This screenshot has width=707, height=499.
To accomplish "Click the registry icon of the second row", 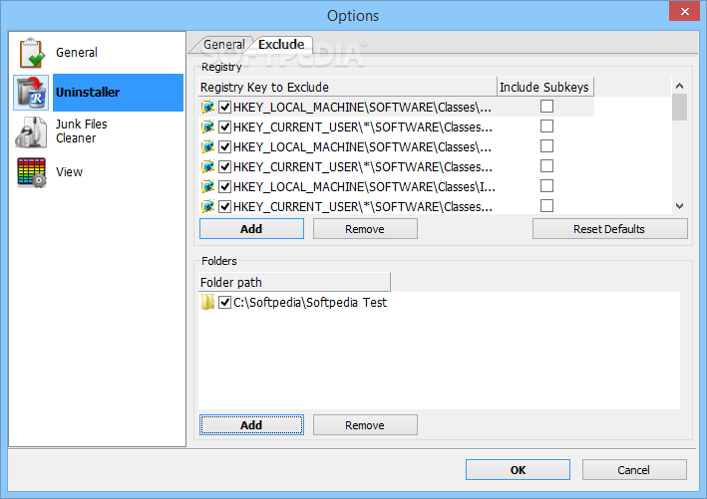I will pyautogui.click(x=207, y=127).
